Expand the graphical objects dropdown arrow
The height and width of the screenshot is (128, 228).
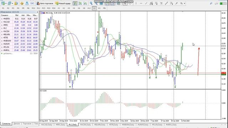point(185,3)
